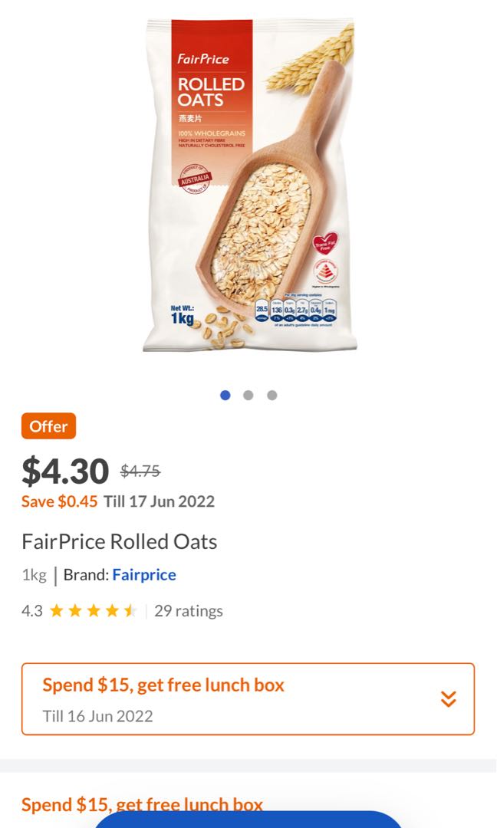Select the third carousel dot
The width and height of the screenshot is (497, 828).
(271, 394)
